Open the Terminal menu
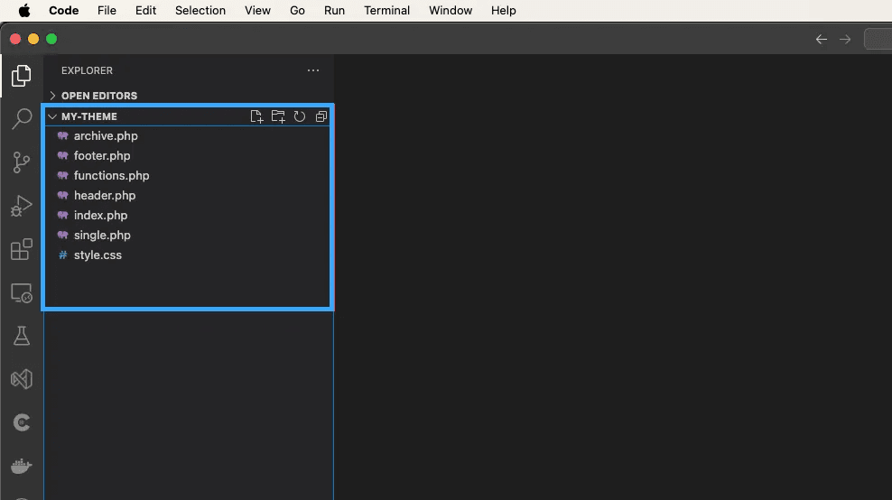This screenshot has width=892, height=500. click(386, 10)
